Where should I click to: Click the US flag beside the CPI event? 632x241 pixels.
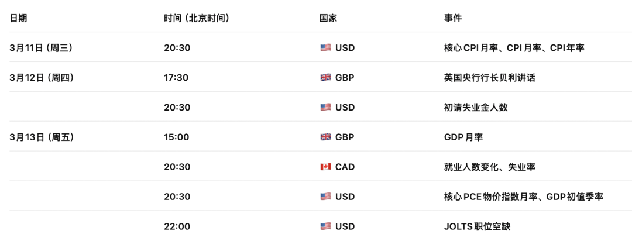[x=325, y=48]
